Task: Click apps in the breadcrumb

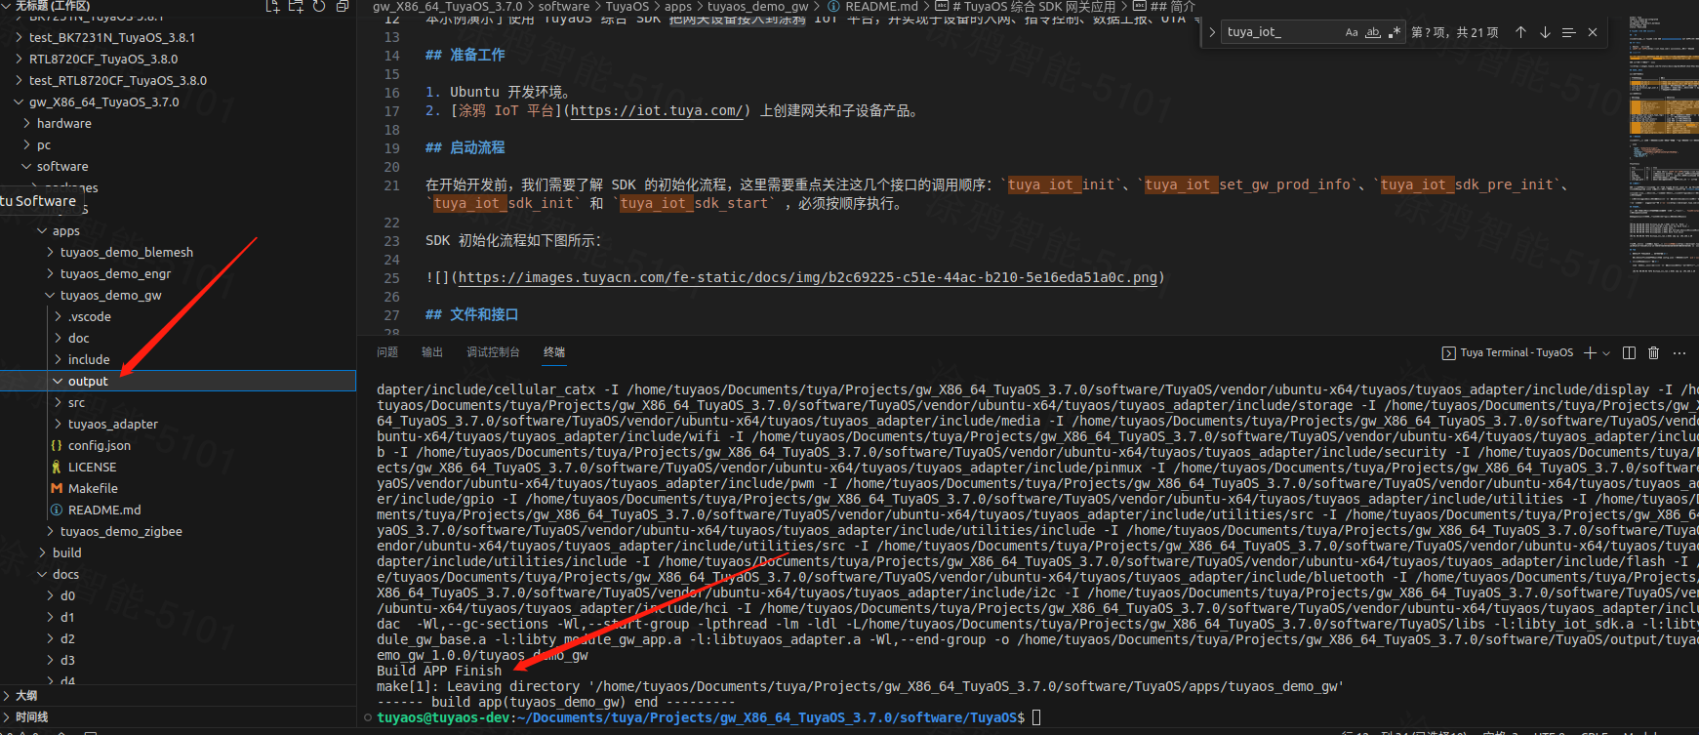Action: point(678,6)
